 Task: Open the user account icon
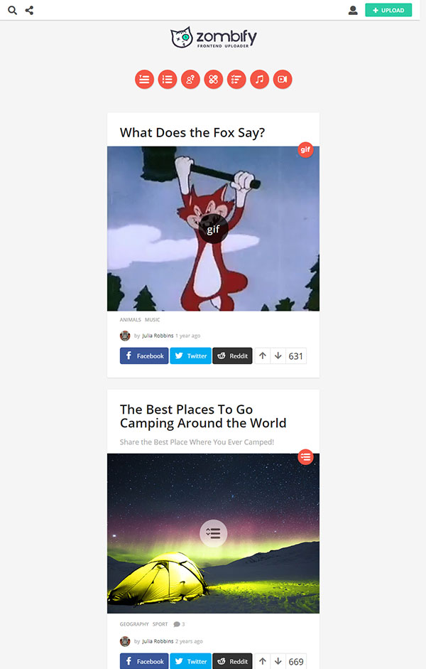coord(353,10)
